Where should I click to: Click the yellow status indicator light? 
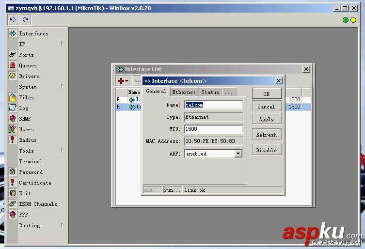coord(353,20)
